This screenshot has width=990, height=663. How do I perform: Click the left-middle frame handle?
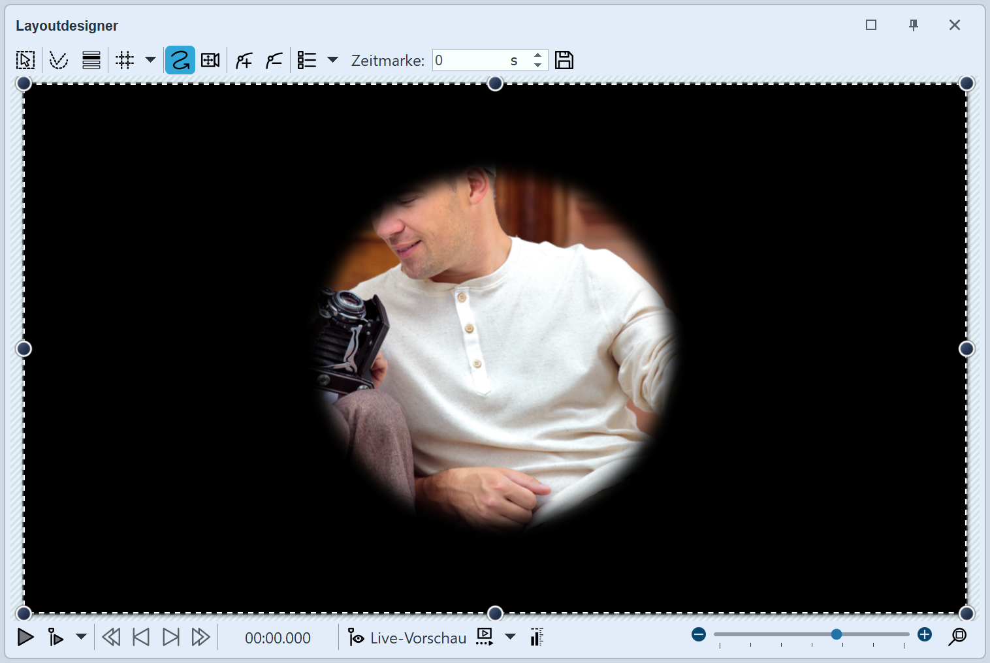(x=24, y=349)
